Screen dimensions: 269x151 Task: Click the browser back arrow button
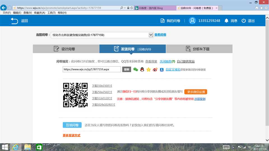[x=3, y=8]
